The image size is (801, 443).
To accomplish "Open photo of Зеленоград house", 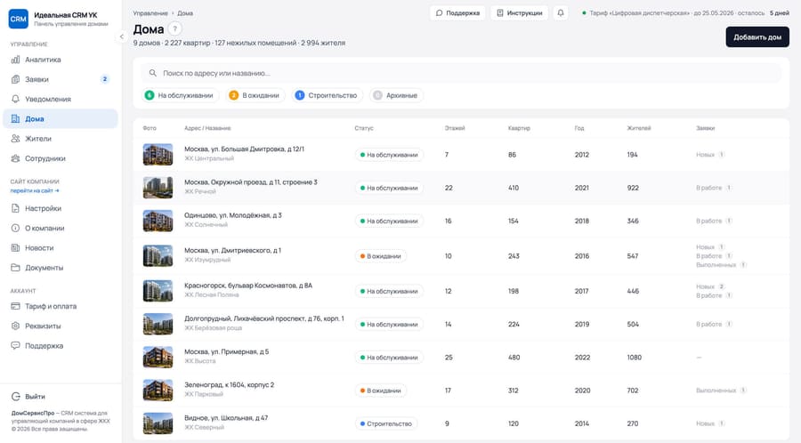I will pos(158,391).
